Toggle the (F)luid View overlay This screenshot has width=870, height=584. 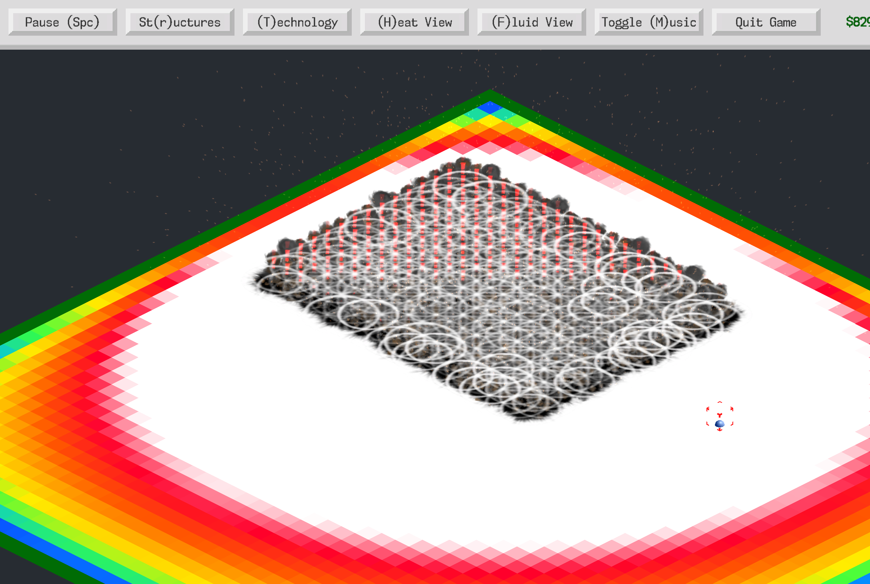[531, 22]
